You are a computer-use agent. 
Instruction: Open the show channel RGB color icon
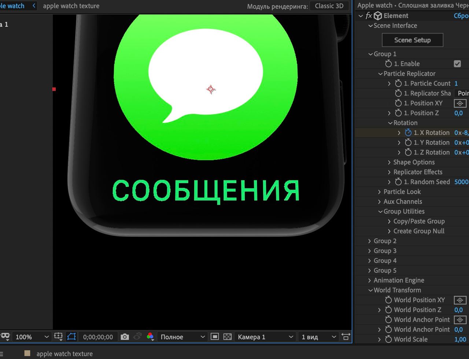pos(150,337)
